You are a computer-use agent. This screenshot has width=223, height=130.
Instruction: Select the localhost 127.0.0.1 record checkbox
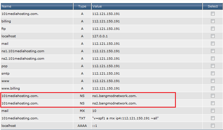point(213,36)
